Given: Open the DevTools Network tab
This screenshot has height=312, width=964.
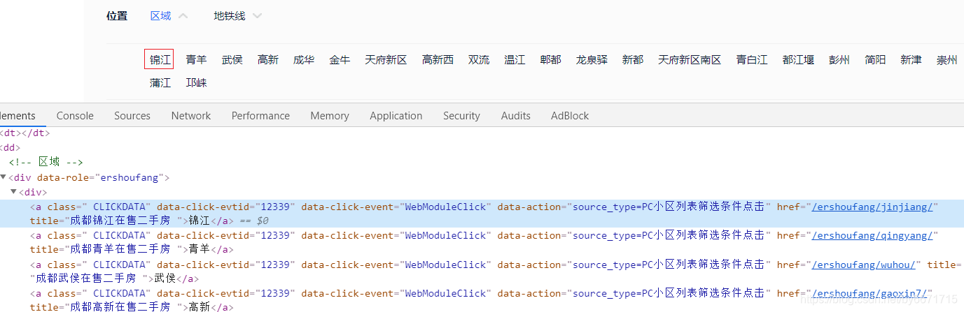Looking at the screenshot, I should (x=191, y=116).
